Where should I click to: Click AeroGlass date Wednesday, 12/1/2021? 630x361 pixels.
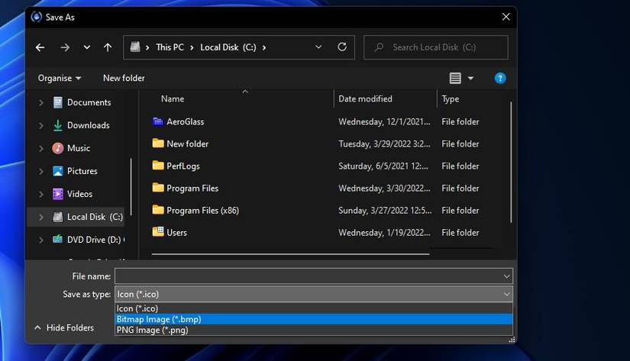[x=384, y=121]
